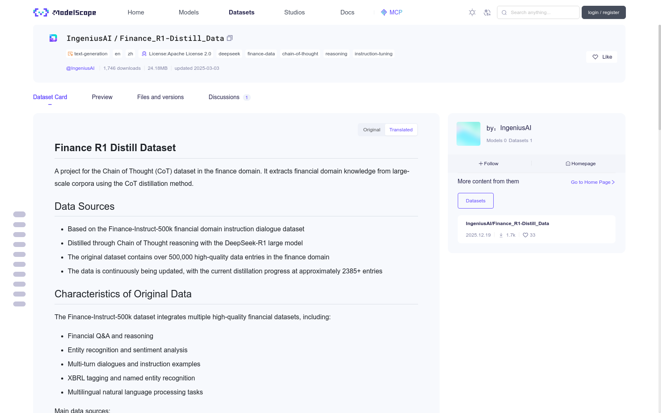The width and height of the screenshot is (661, 413).
Task: Click the download count icon on dataset card
Action: coord(501,235)
